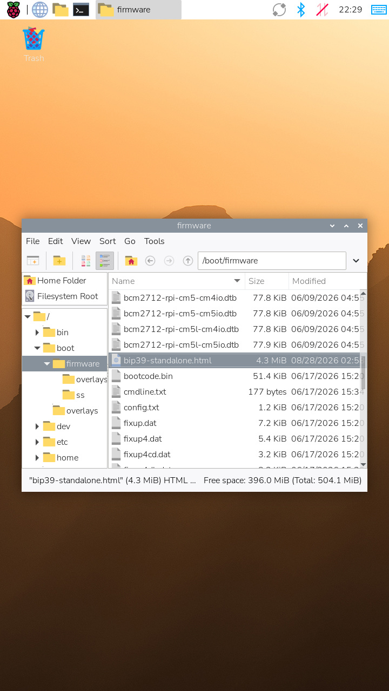The image size is (389, 691).
Task: Click the /boot/firmware path input field
Action: pos(272,261)
